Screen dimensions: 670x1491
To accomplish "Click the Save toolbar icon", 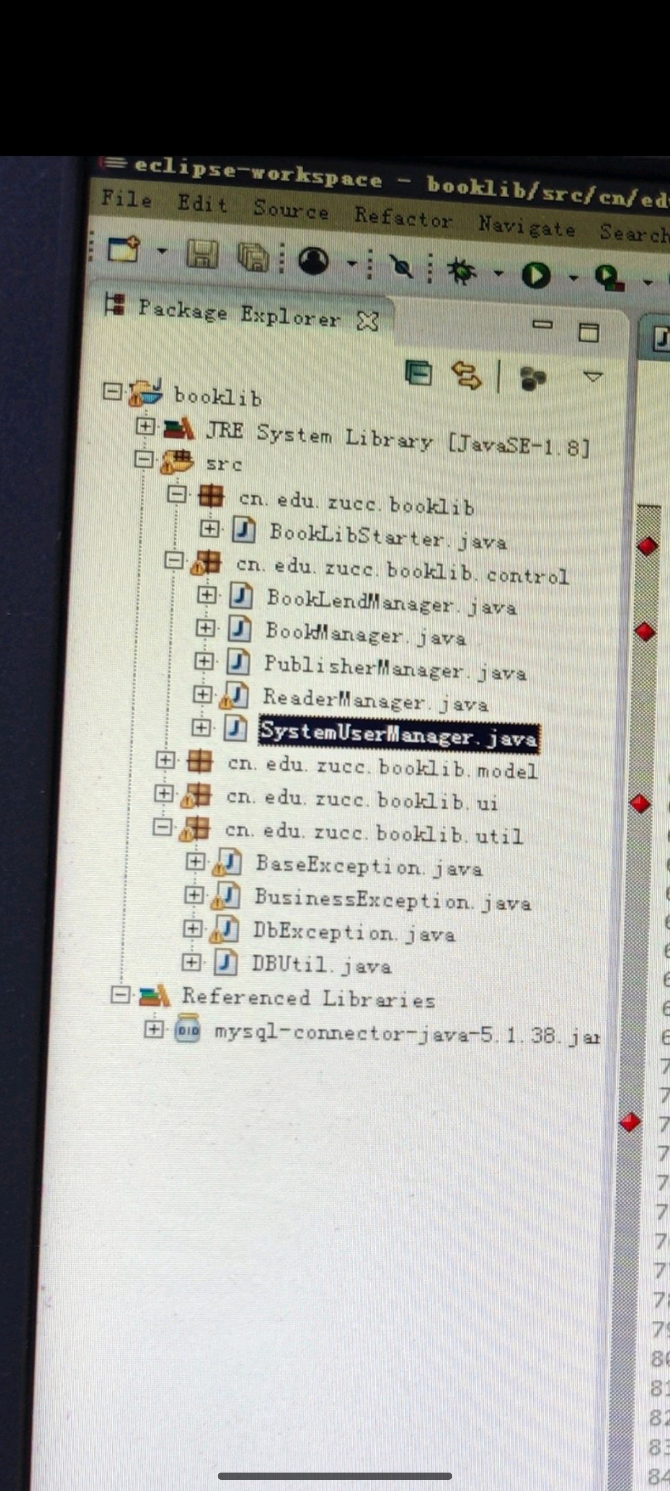I will click(x=202, y=254).
